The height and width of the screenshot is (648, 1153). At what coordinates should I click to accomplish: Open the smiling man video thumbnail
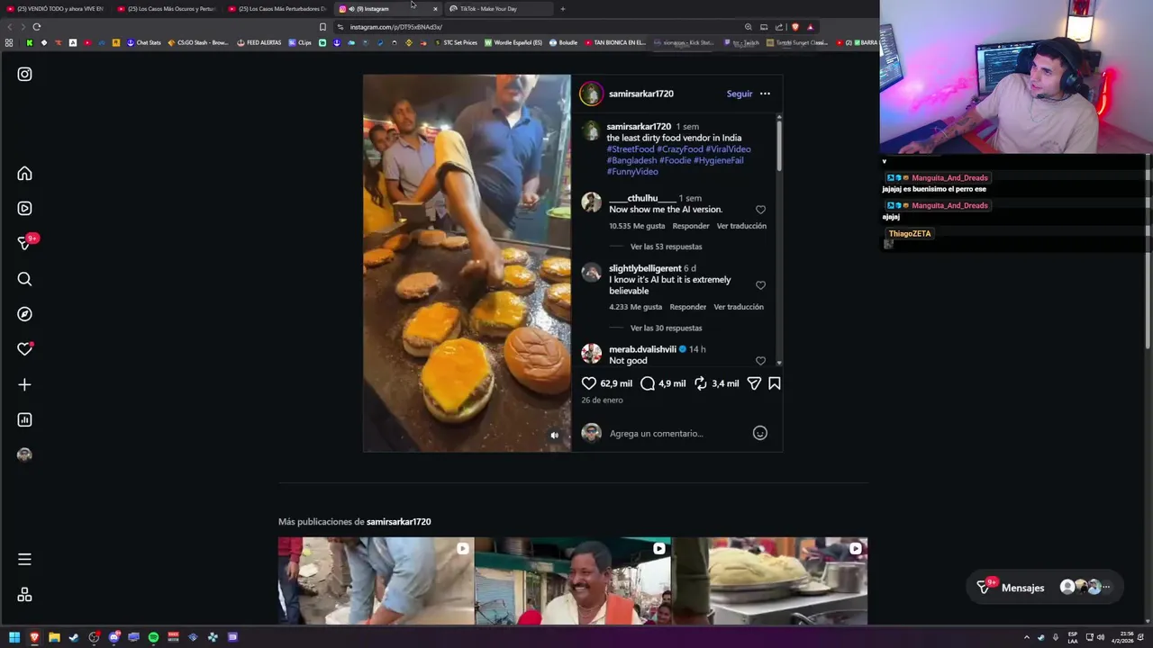tap(573, 581)
